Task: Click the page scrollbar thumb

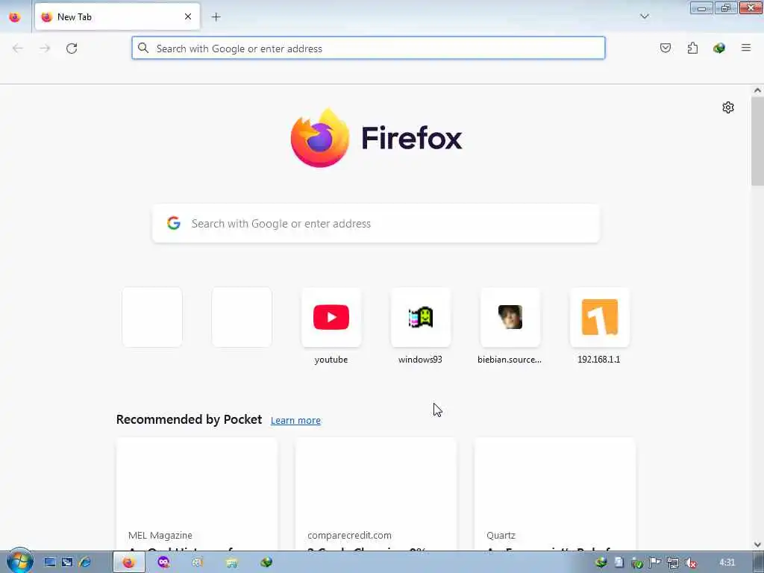Action: point(757,141)
